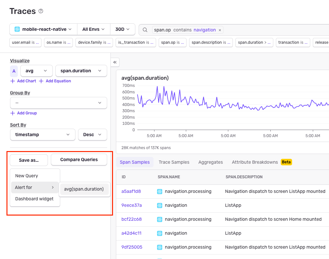Screen dimensions: 329x259
Task: Choose Dashboard widget from the menu
Action: point(35,199)
